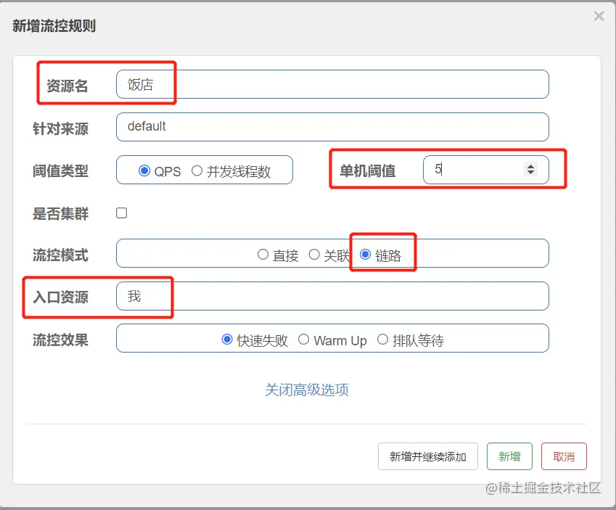Click the 针对来源 input containing default
The height and width of the screenshot is (510, 616).
332,127
